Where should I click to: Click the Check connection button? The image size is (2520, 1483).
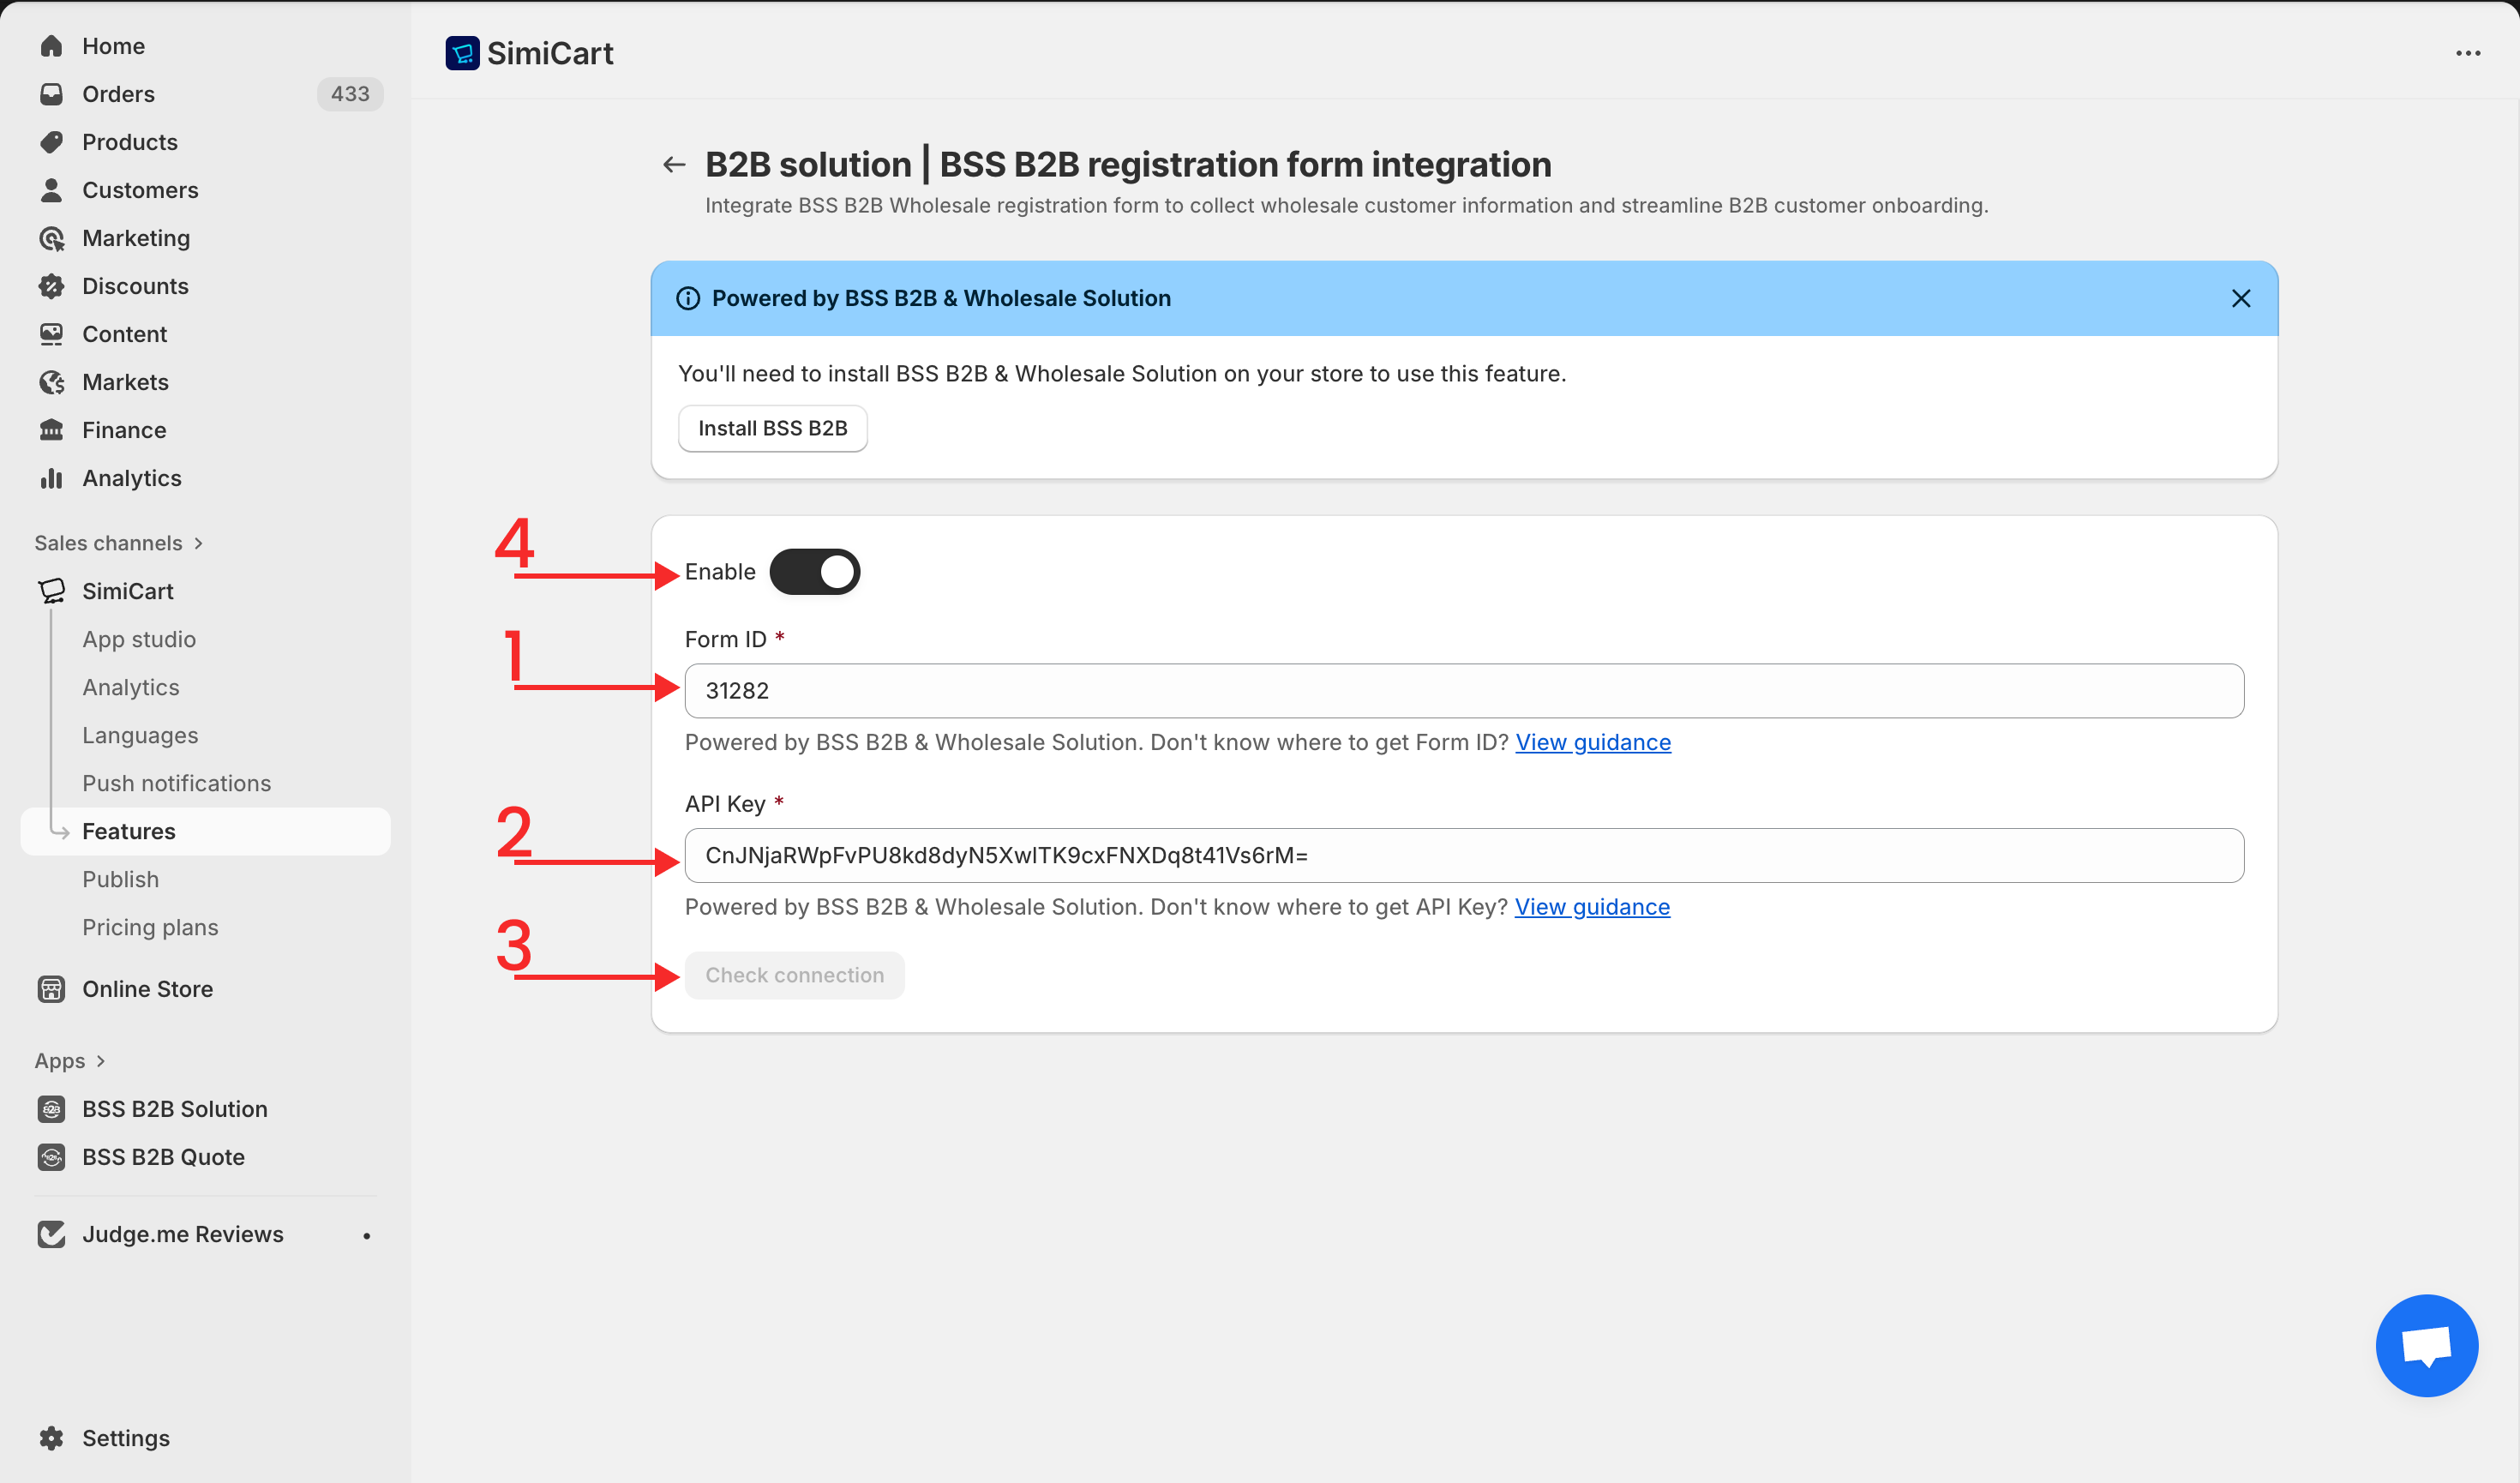tap(794, 975)
